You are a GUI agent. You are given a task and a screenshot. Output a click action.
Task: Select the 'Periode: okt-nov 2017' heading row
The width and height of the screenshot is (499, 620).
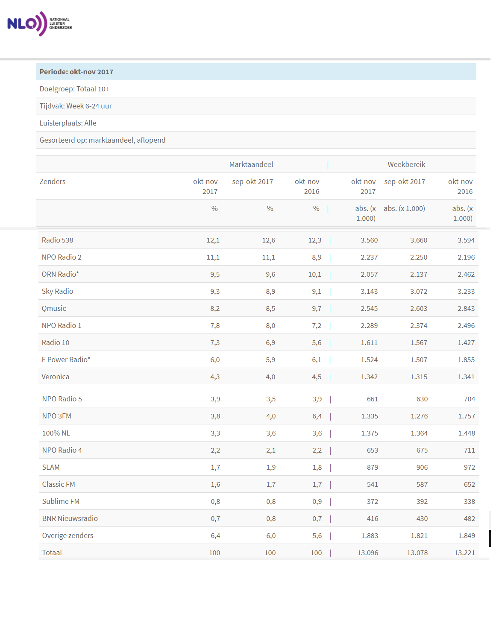pos(256,72)
